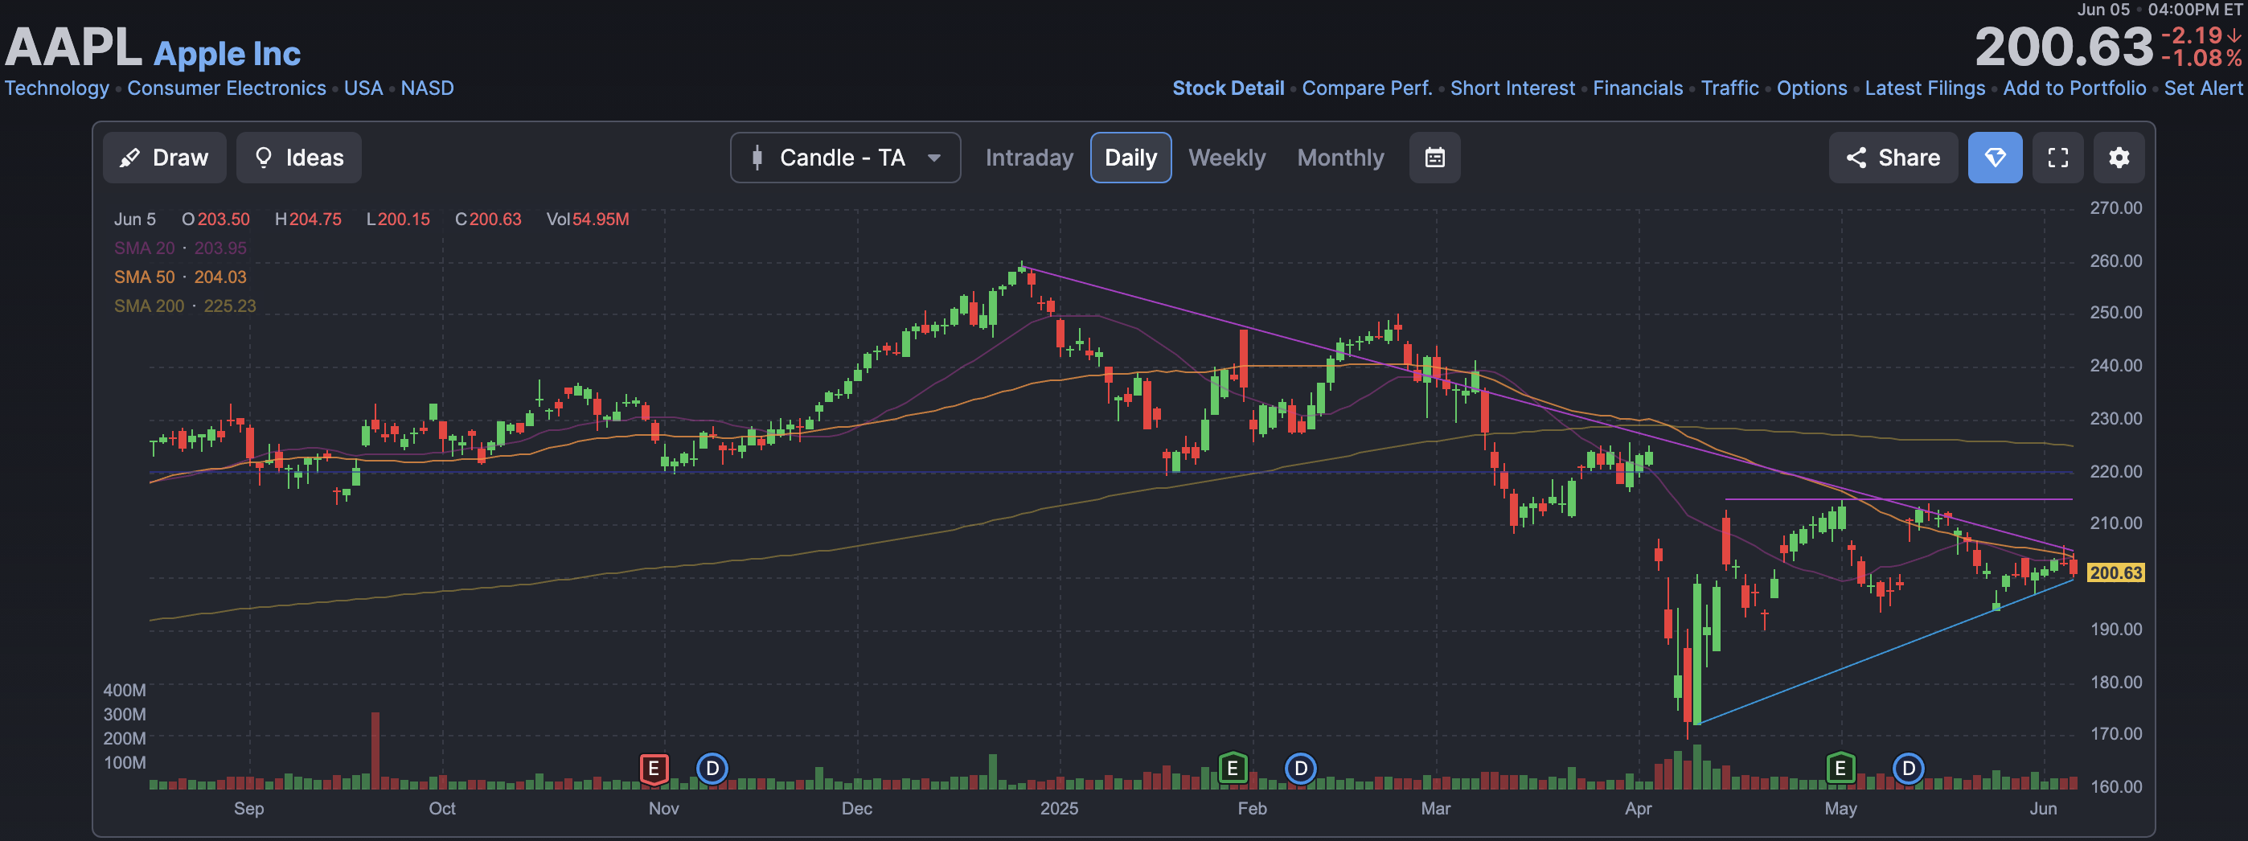The height and width of the screenshot is (841, 2248).
Task: Click the large September volume spike bar
Action: point(375,750)
